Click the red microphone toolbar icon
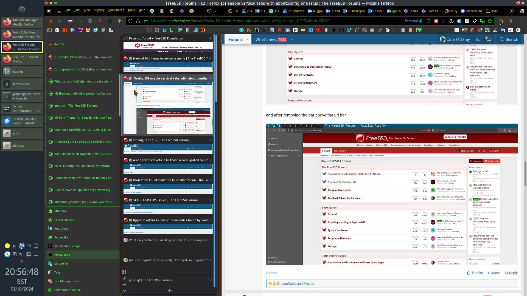 [x=100, y=21]
